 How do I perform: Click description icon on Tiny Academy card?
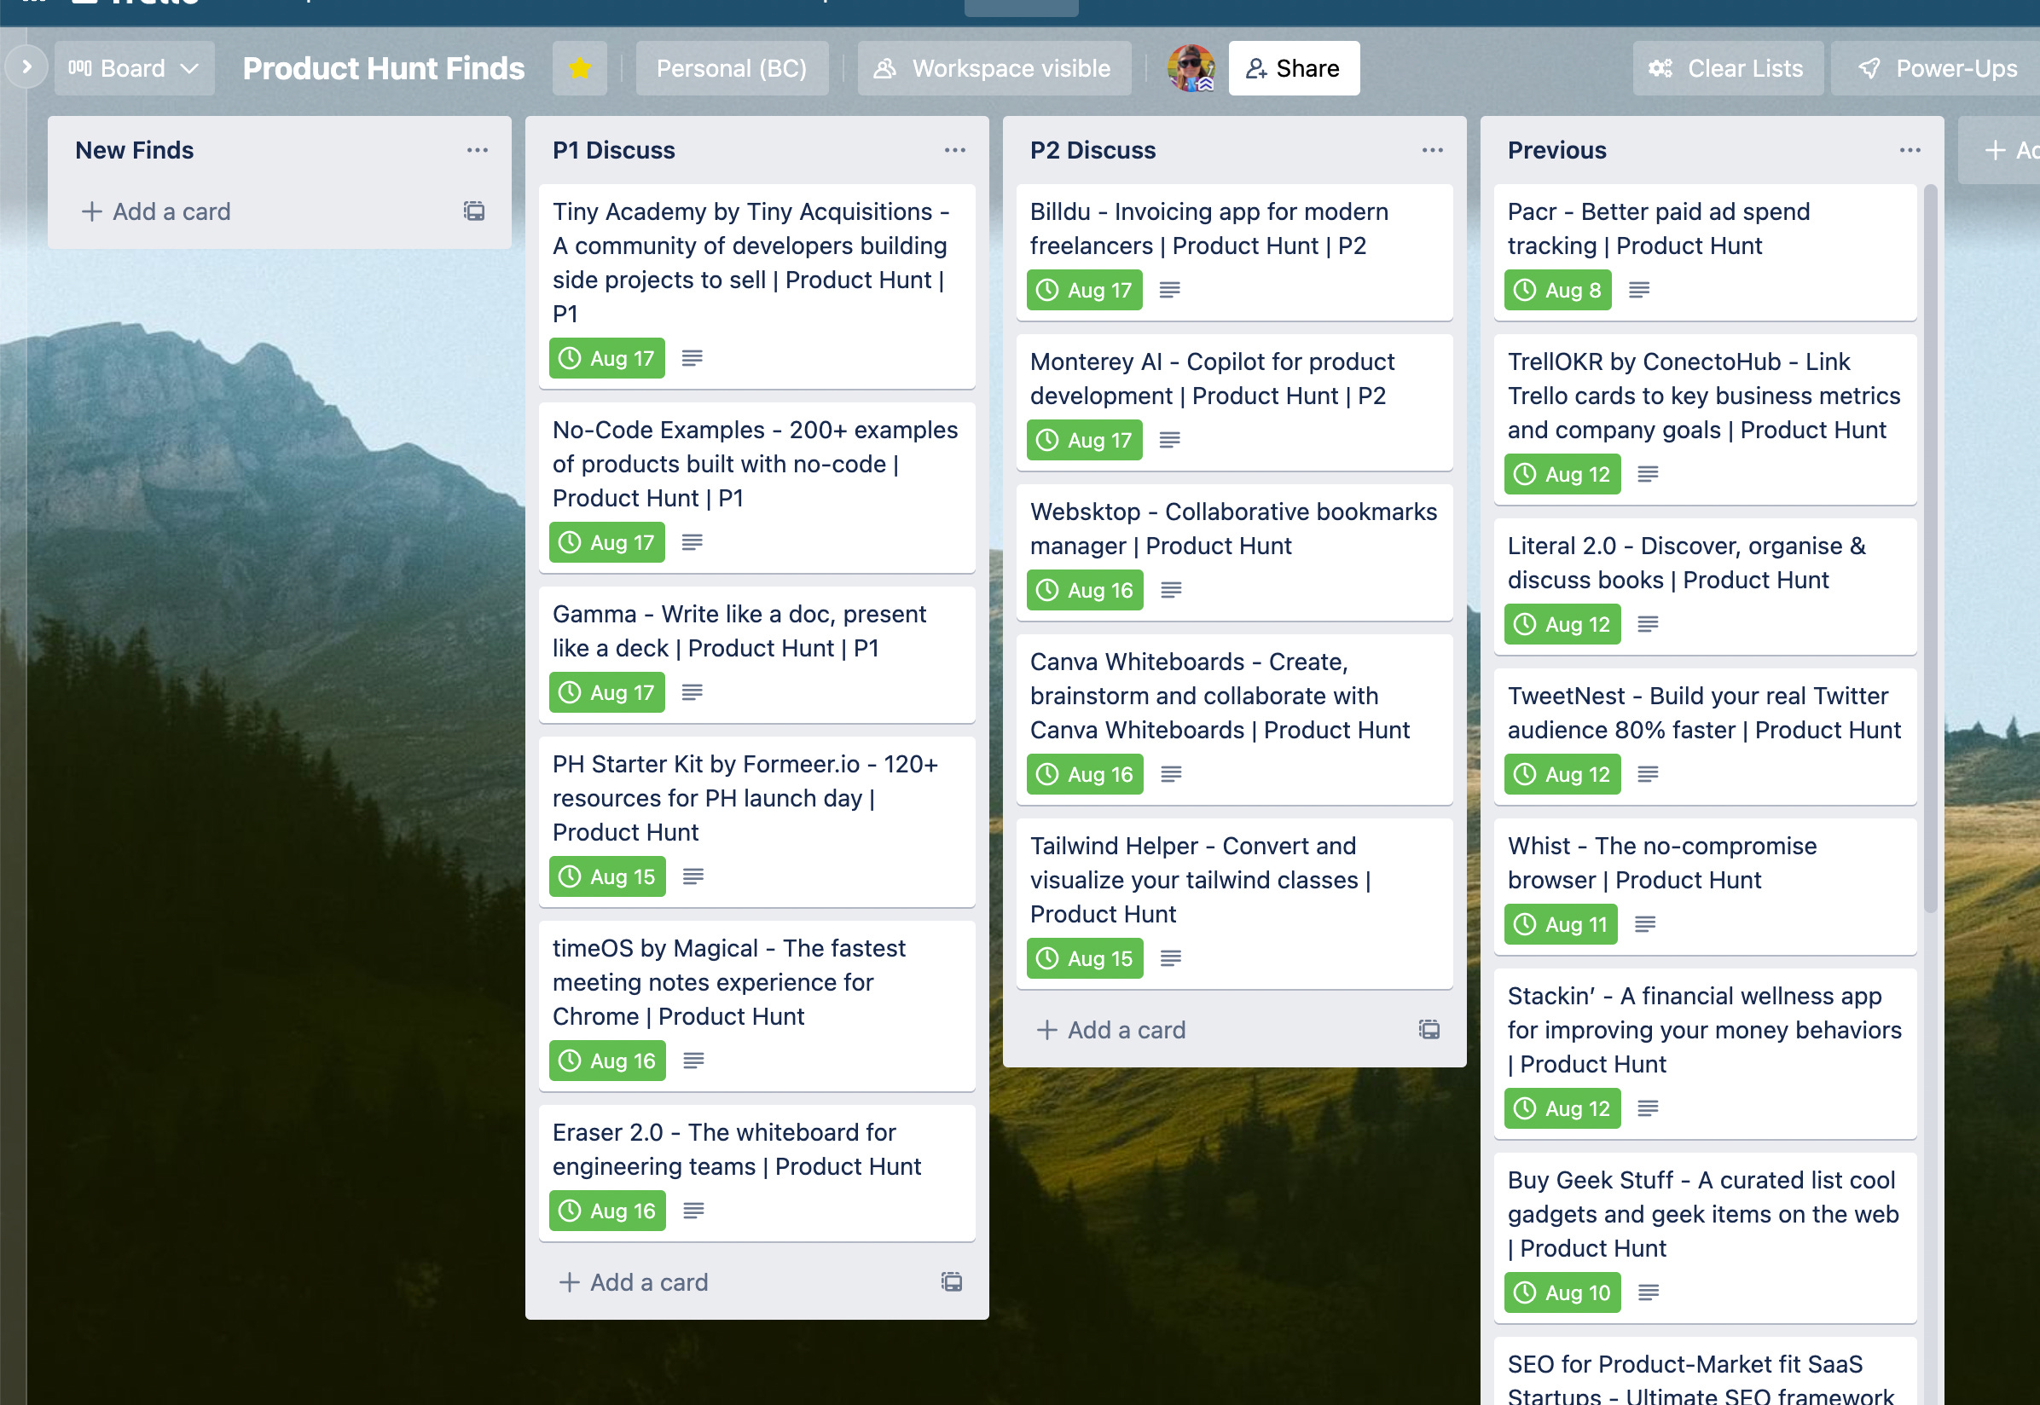pos(692,358)
